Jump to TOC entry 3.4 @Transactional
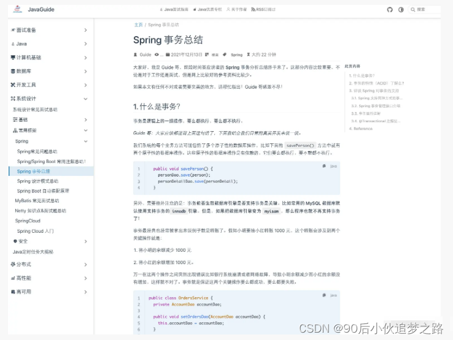The height and width of the screenshot is (340, 453). pos(376,121)
